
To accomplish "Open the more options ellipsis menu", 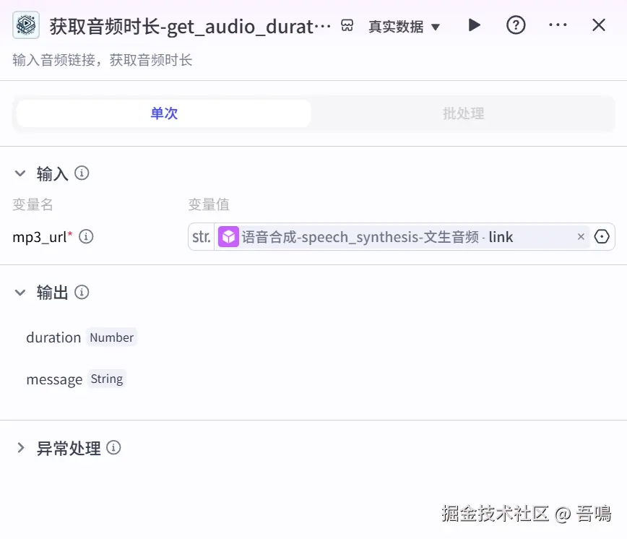I will tap(558, 25).
